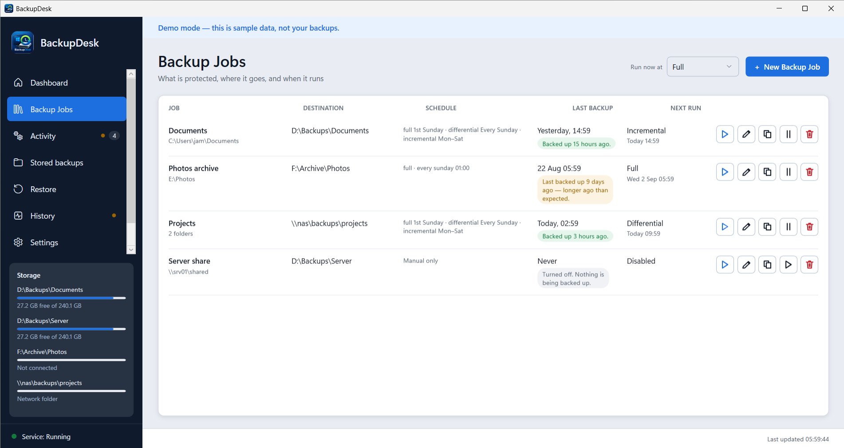Click the D:\Backups\Documents storage usage bar
844x448 pixels.
(71, 298)
